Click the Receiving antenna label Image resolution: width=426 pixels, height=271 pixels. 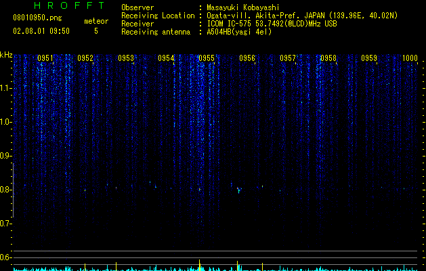pos(156,32)
